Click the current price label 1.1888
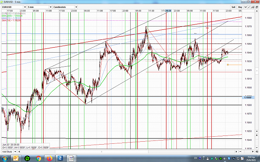Image resolution: width=260 pixels, height=162 pixels. coord(248,97)
